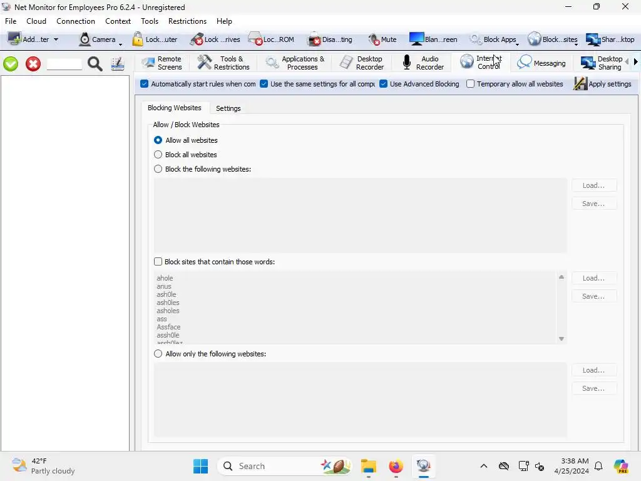Enable Block sites that contain those words
Screen dimensions: 641x481
pos(158,262)
